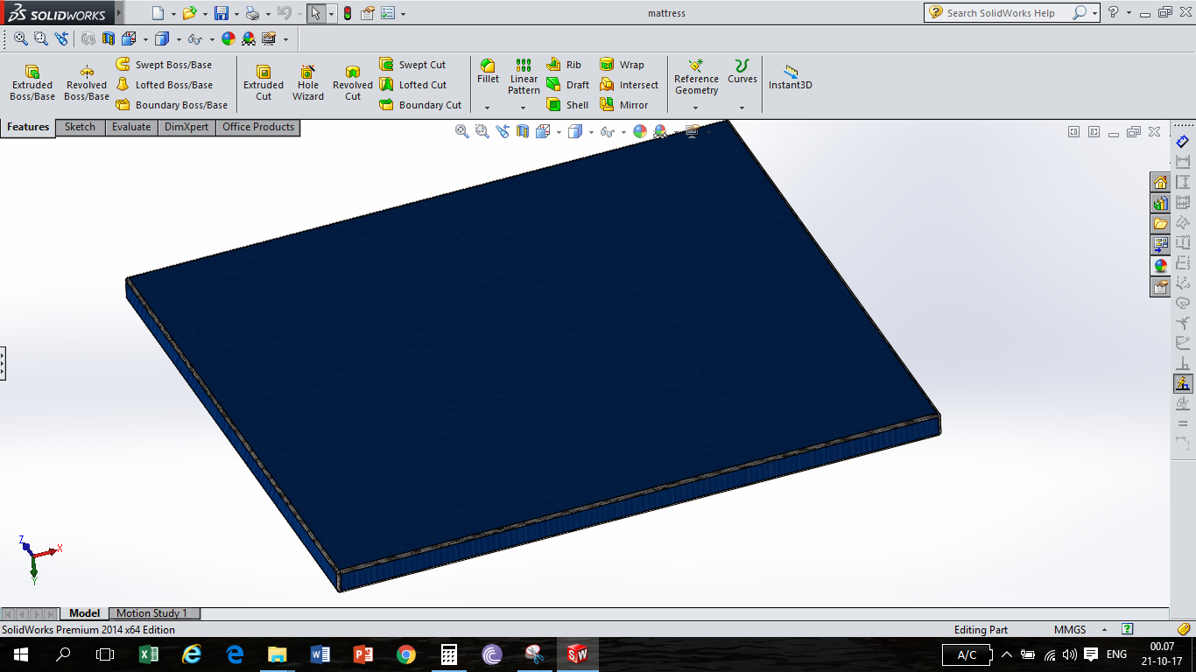Switch to the Evaluate tab

(131, 128)
